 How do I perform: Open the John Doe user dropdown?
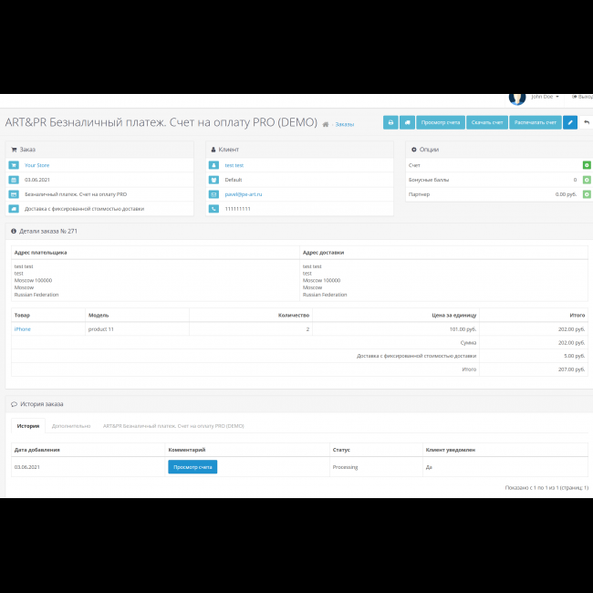coord(545,97)
